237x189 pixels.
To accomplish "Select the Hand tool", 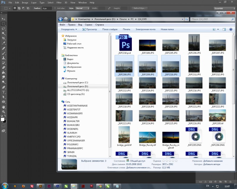I will pos(4,107).
